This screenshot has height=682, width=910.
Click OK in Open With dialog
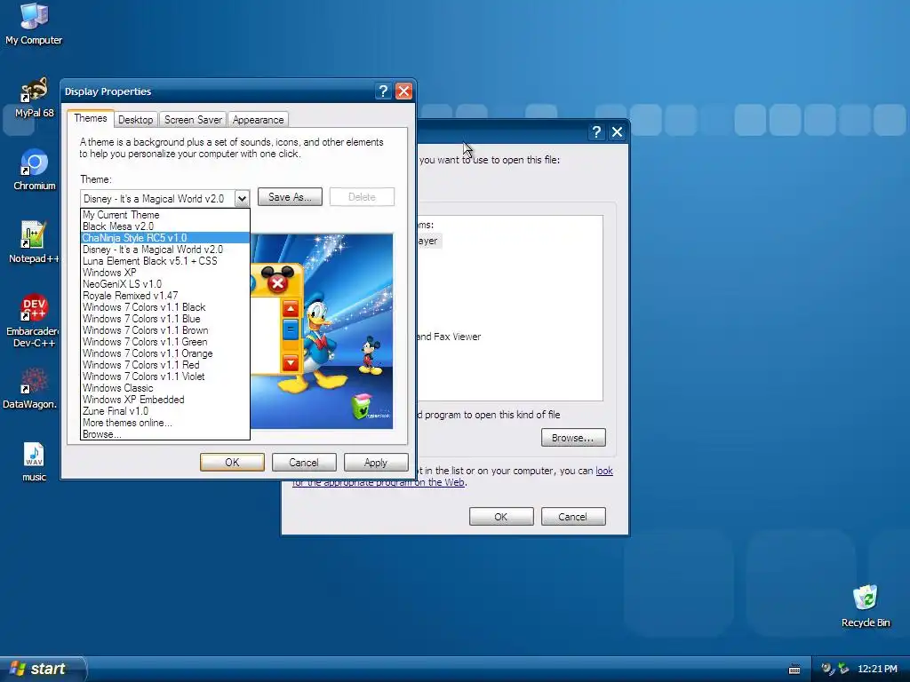[x=501, y=516]
